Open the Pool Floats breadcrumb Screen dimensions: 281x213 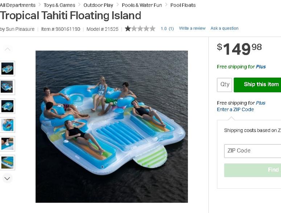(x=183, y=5)
